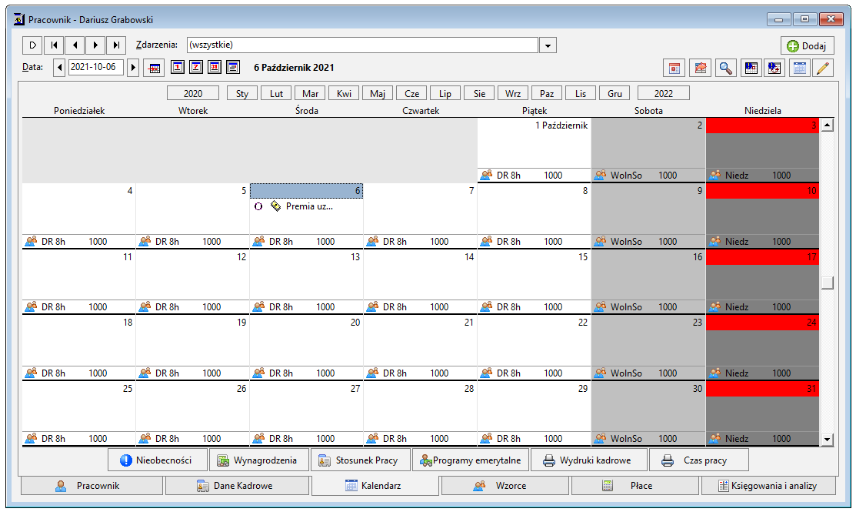Open Nieobecności absences button
Image resolution: width=856 pixels, height=512 pixels.
click(158, 460)
